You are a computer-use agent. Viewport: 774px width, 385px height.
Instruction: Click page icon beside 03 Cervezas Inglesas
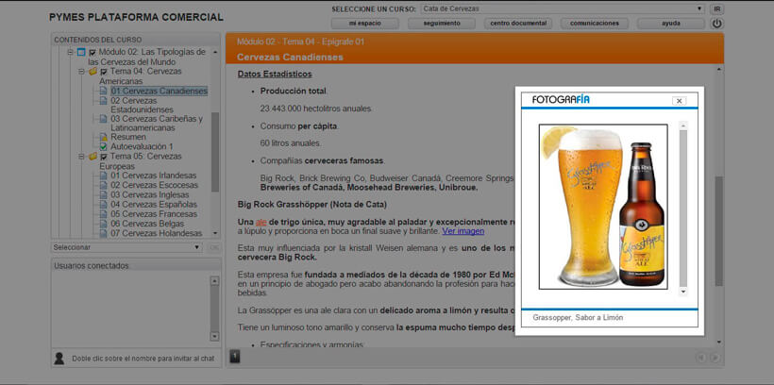[103, 195]
